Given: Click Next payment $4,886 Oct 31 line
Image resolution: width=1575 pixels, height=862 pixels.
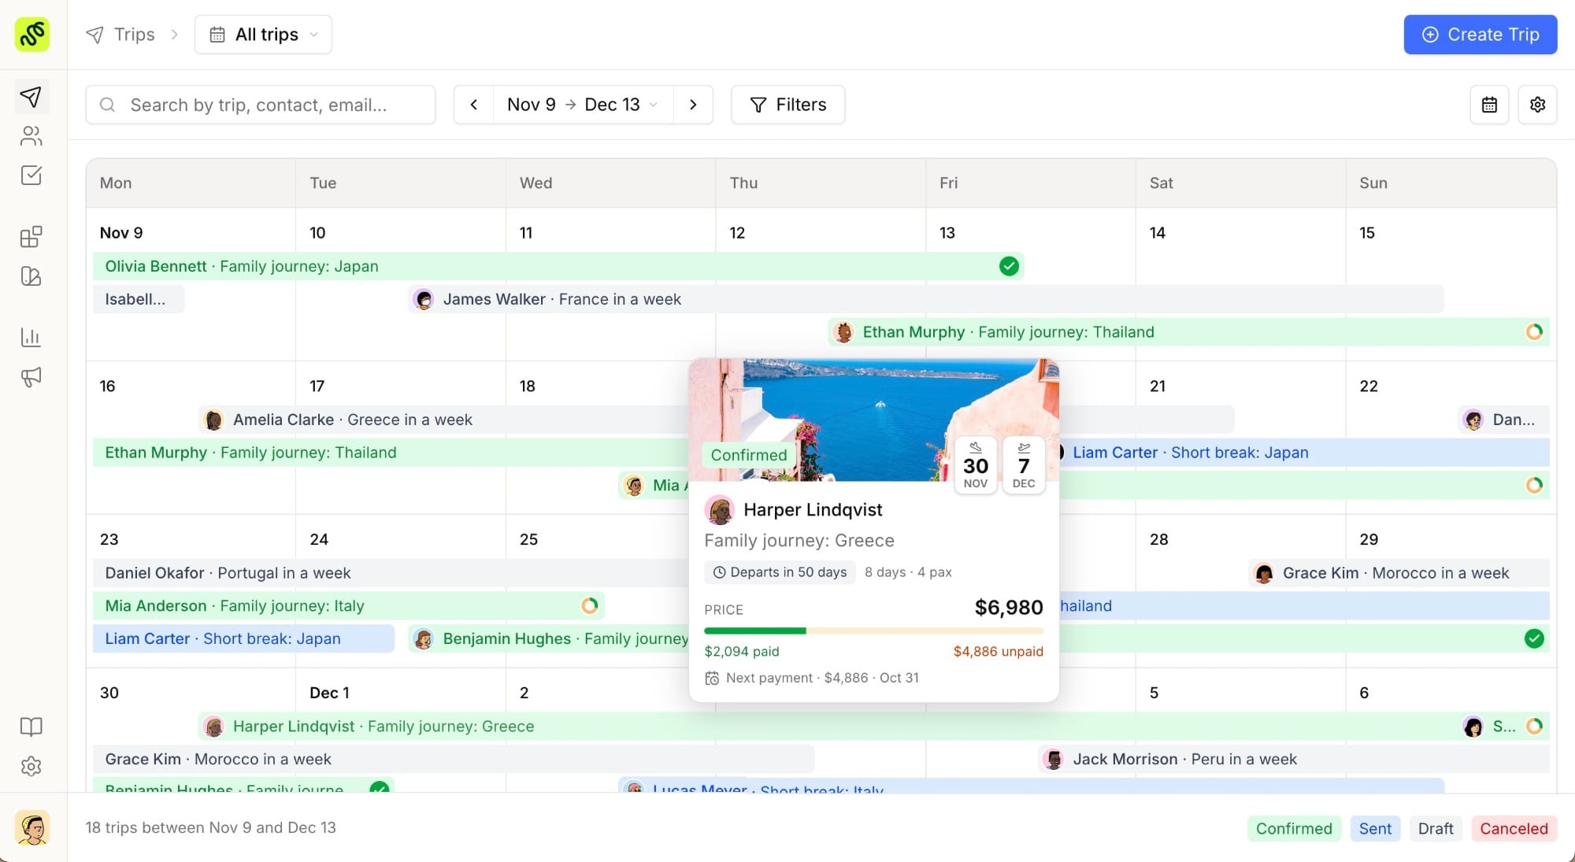Looking at the screenshot, I should click(812, 678).
